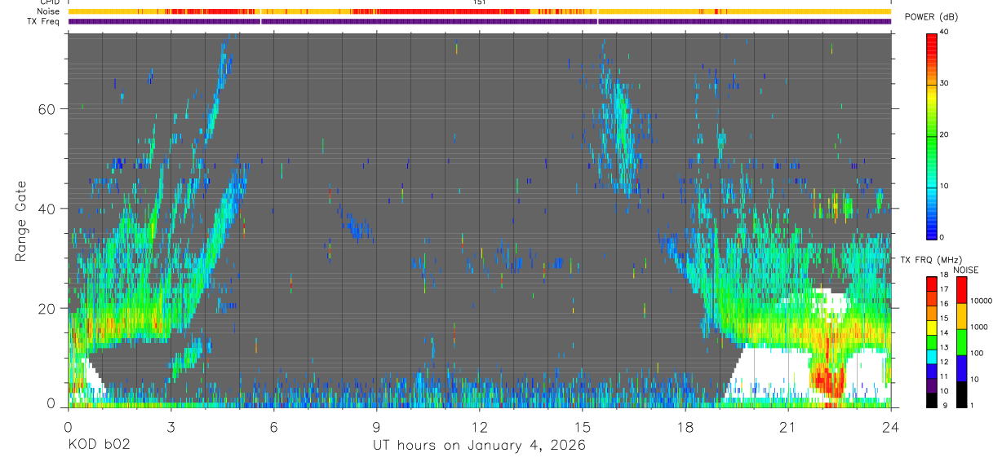
Task: Click the '10000' label on NOISE scale
Action: (982, 300)
